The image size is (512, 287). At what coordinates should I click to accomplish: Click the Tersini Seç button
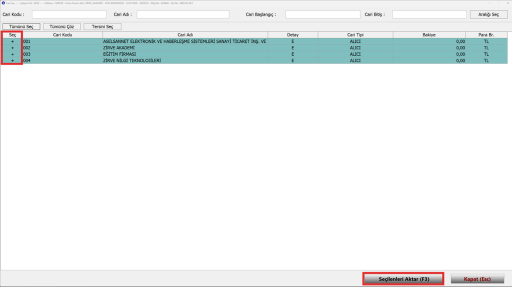(x=102, y=26)
